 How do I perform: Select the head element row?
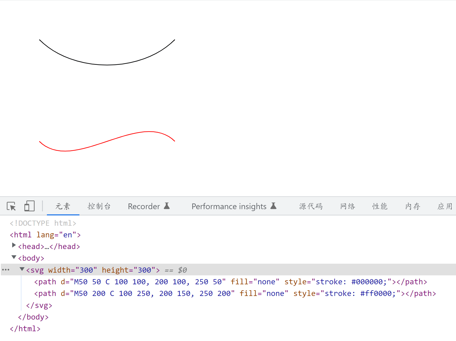[x=49, y=246]
